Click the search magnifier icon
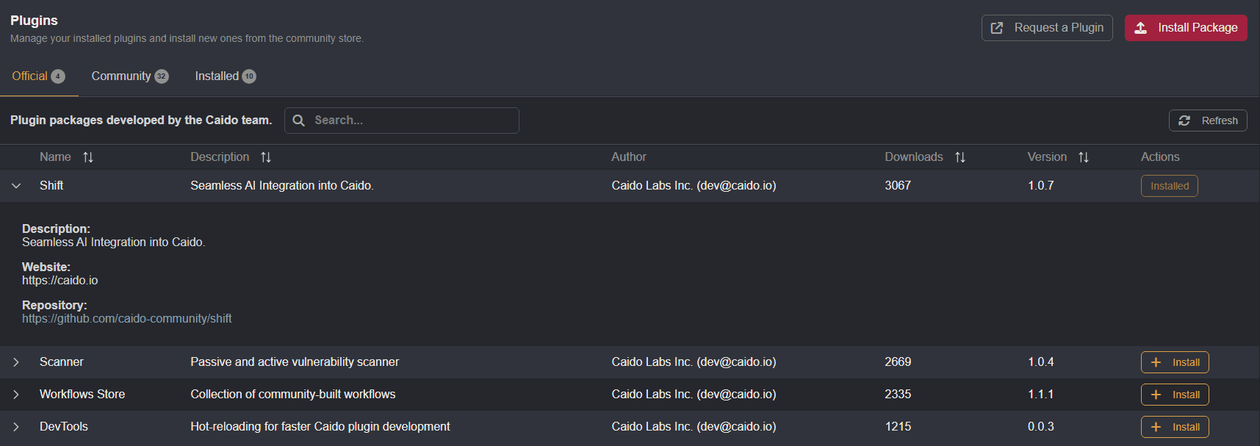 298,120
